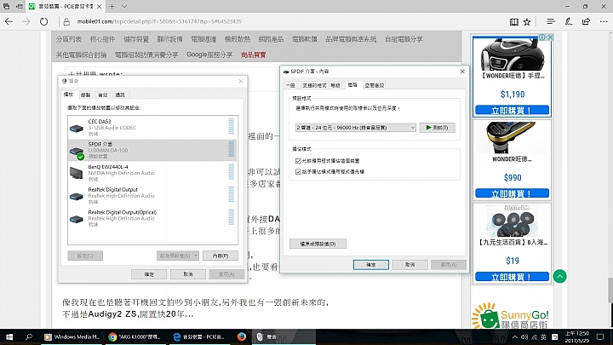Click confirm button in Sound dialog
The height and width of the screenshot is (345, 613).
[149, 274]
